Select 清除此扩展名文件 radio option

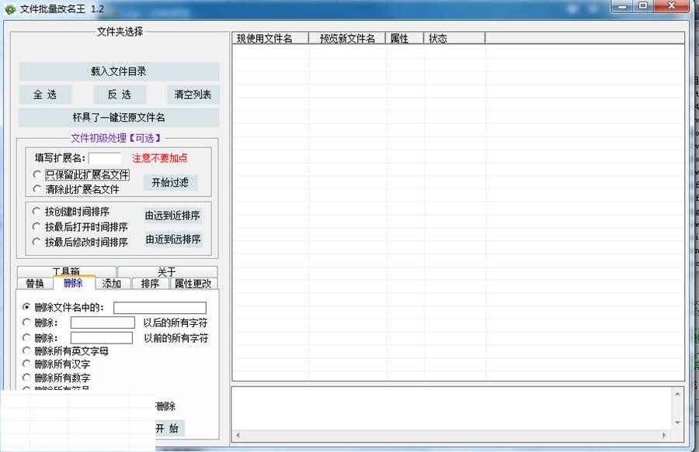[37, 189]
